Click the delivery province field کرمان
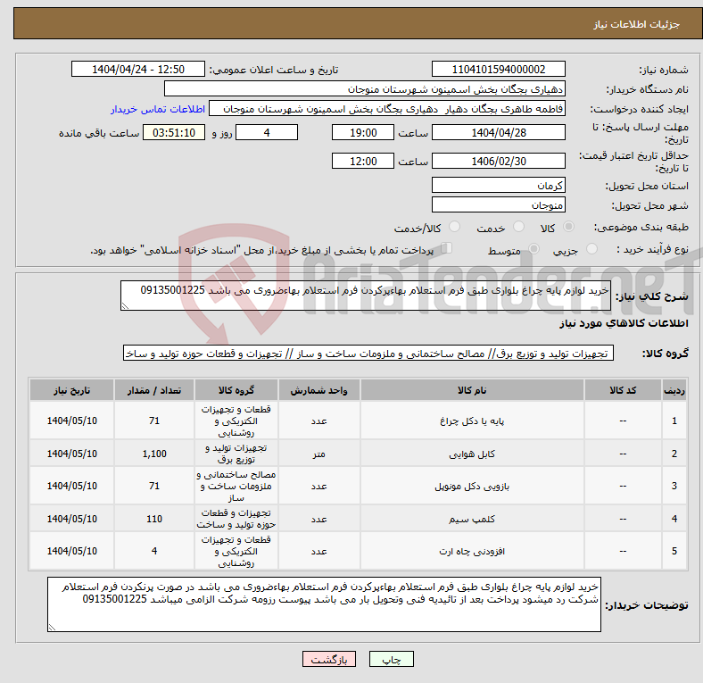The width and height of the screenshot is (703, 683). 498,185
